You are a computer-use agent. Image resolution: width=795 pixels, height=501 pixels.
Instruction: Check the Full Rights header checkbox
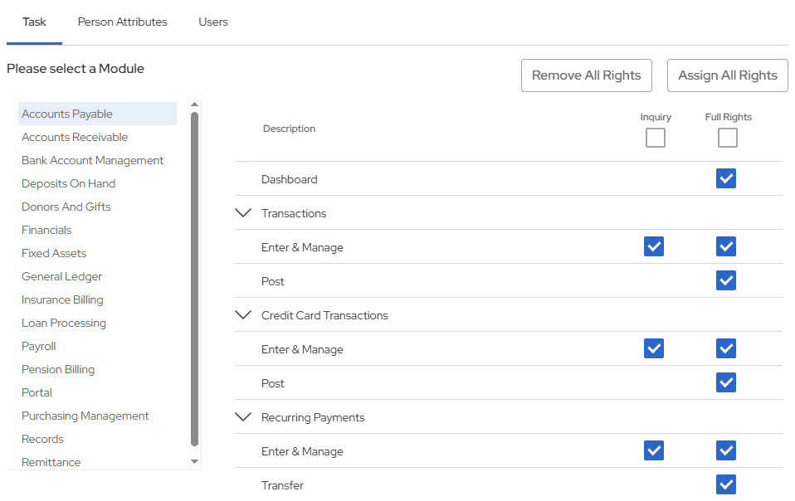pyautogui.click(x=727, y=138)
